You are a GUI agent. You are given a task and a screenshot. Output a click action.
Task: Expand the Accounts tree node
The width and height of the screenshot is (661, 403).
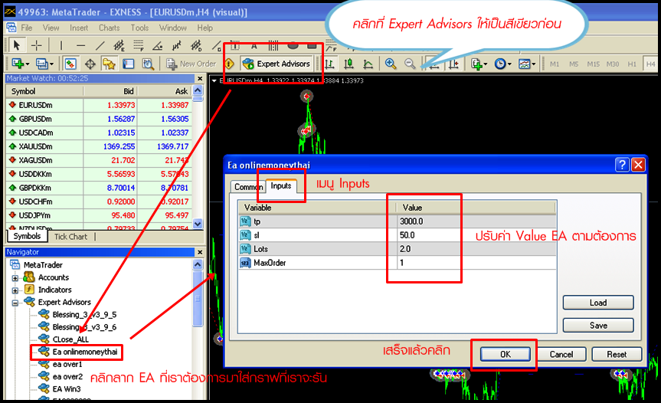(15, 278)
